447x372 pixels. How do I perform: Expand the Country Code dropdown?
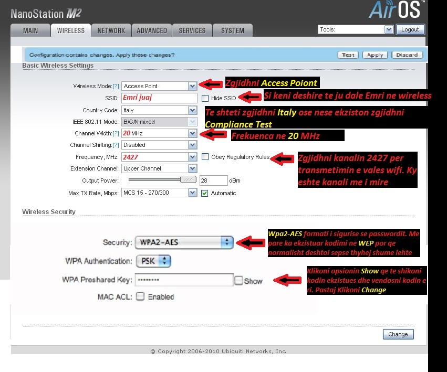point(159,110)
